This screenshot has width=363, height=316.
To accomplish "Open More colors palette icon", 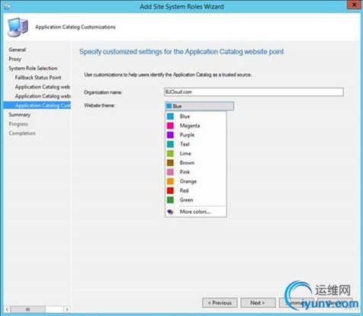I will pos(170,211).
